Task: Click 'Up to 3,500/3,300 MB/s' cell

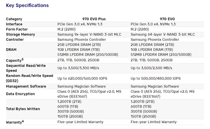Action: tap(78, 68)
